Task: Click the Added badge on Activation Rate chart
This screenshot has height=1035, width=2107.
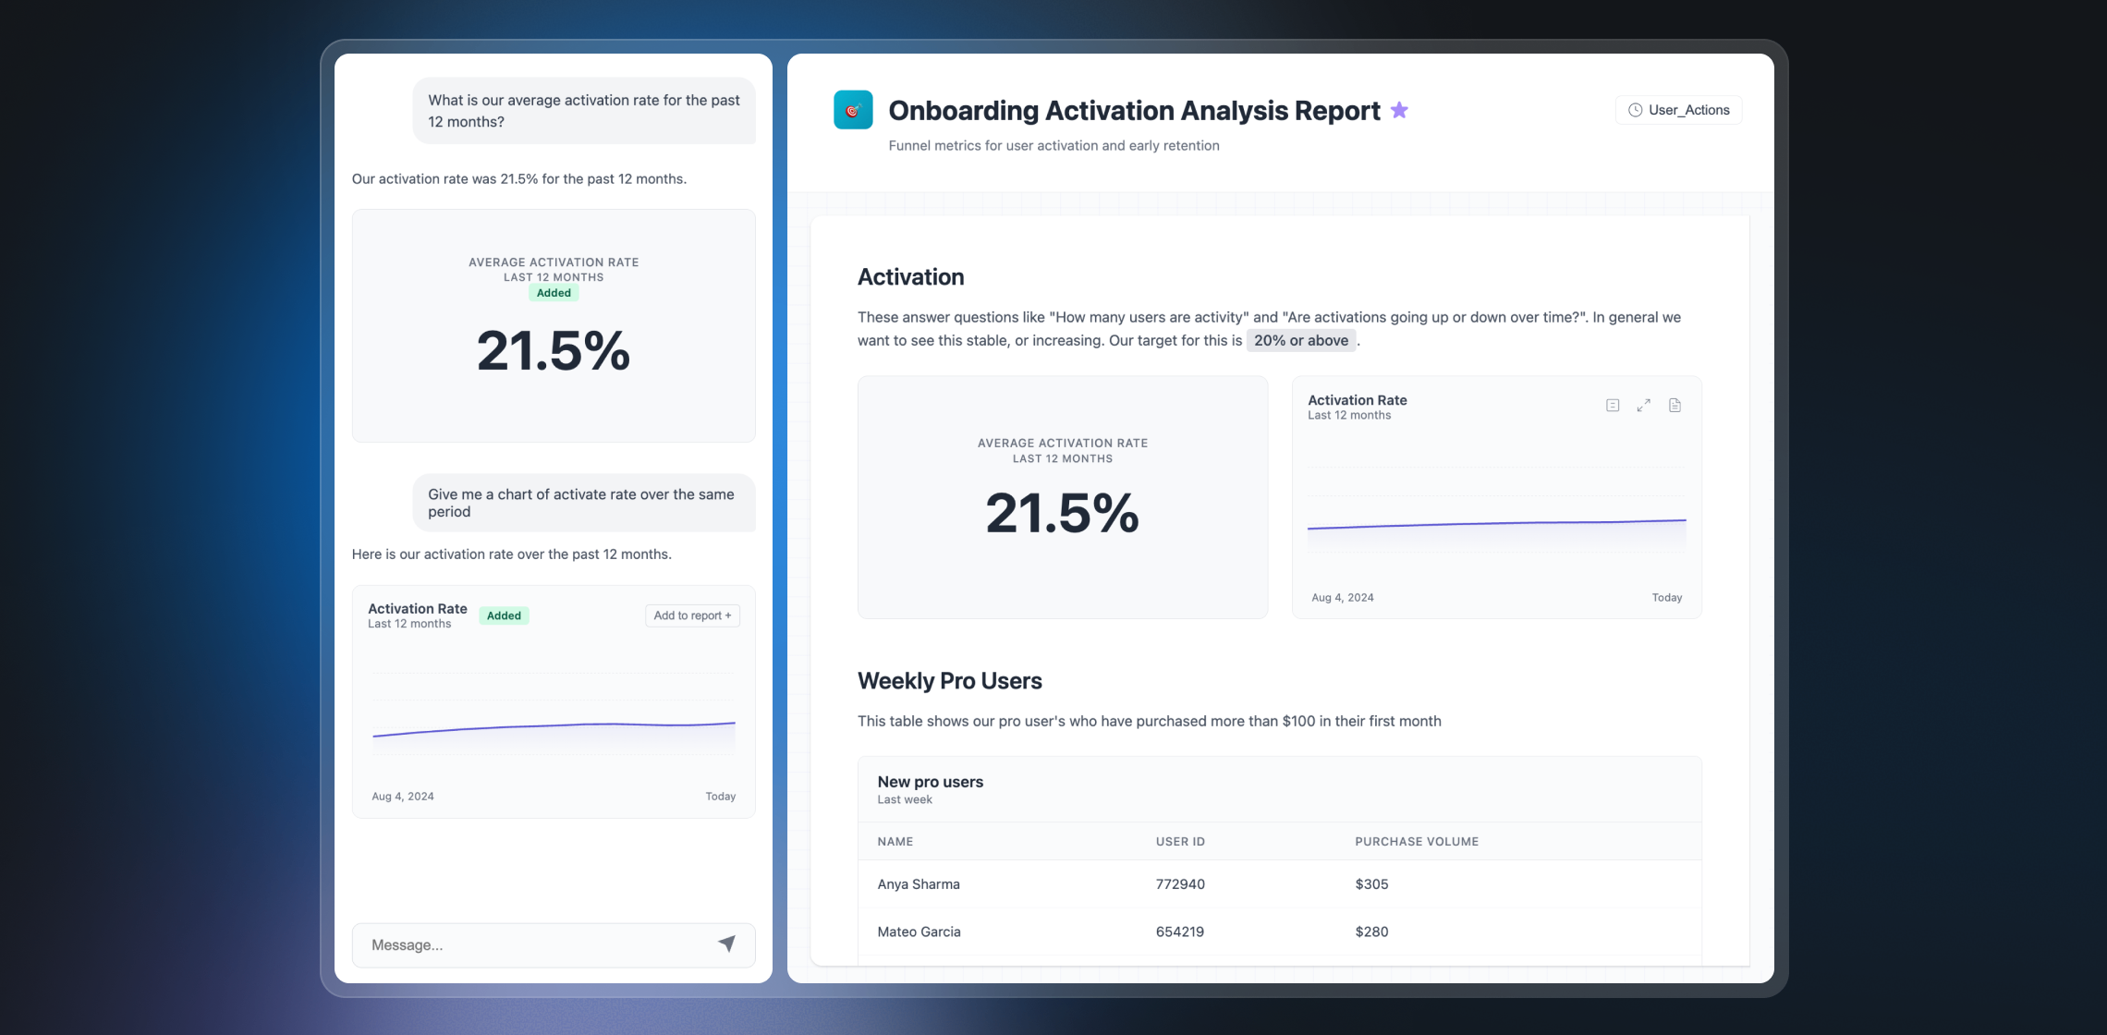Action: (504, 615)
